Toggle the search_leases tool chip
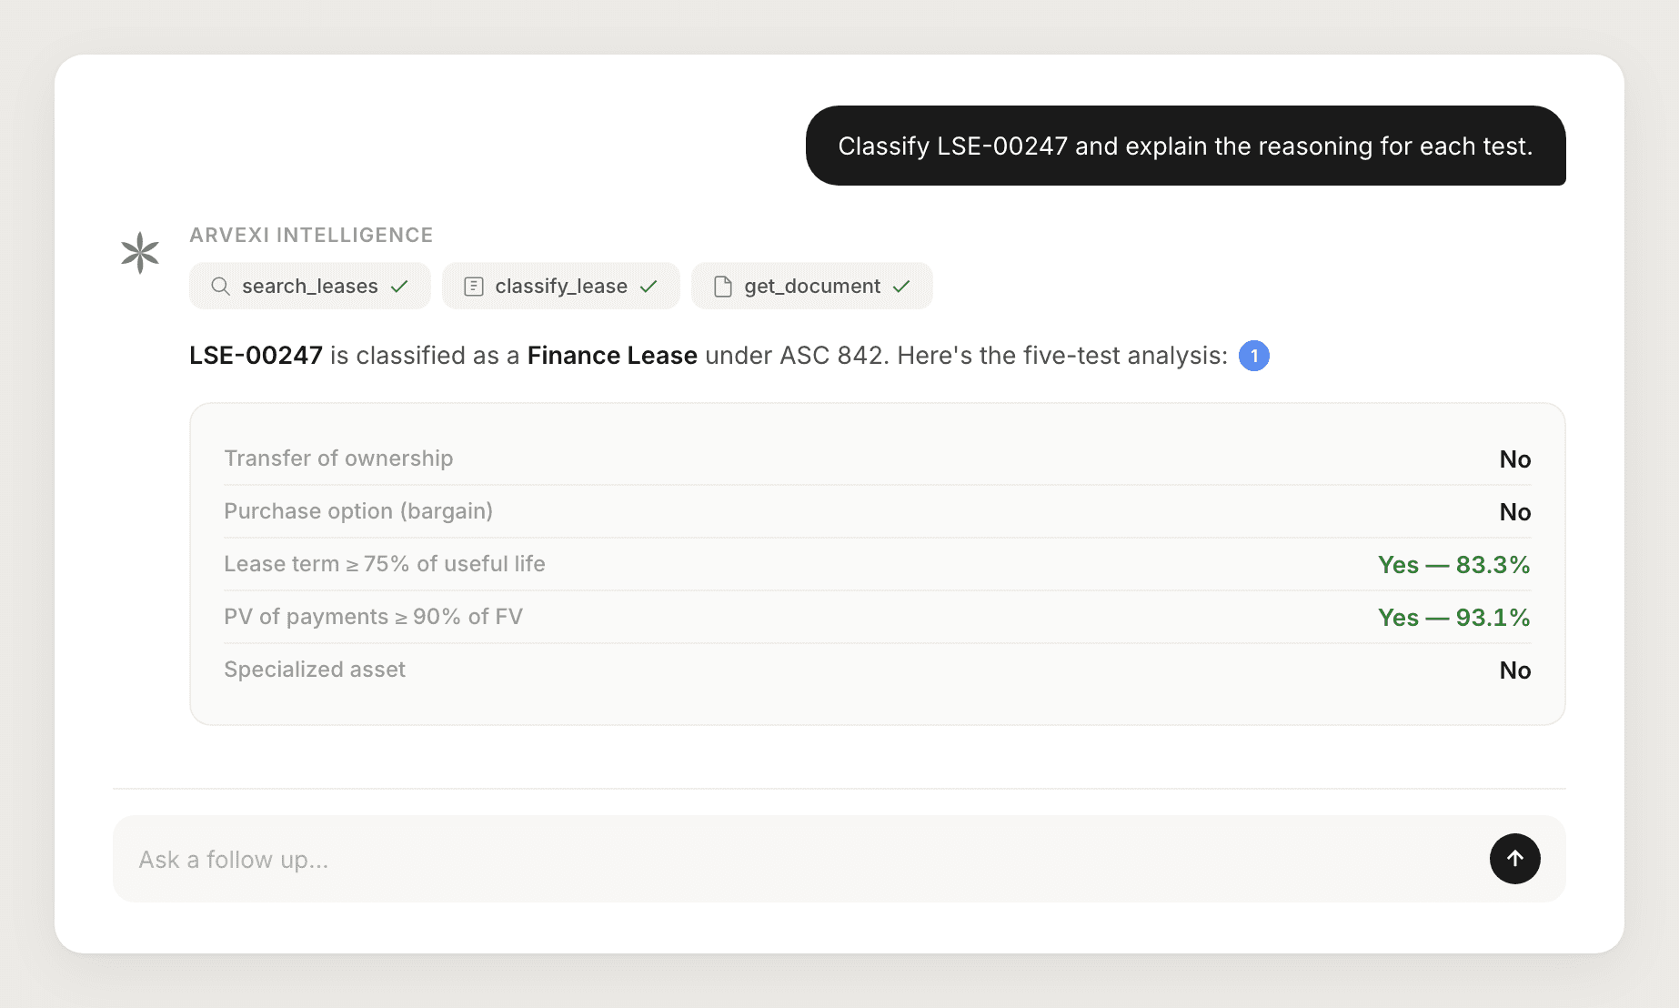 click(309, 286)
